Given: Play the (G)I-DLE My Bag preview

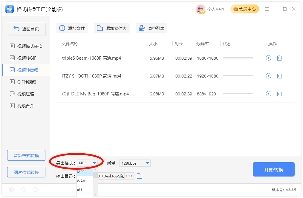Looking at the screenshot, I should pos(268,94).
